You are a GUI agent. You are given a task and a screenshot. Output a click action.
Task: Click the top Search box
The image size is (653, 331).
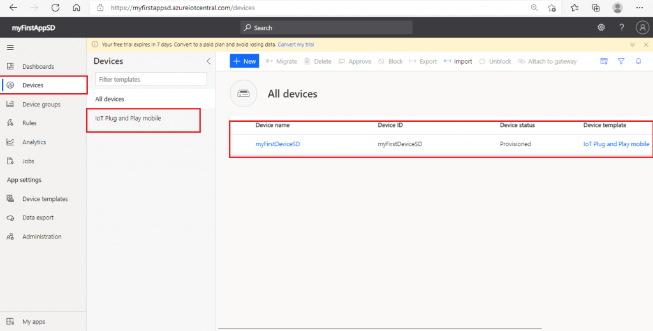pos(326,27)
